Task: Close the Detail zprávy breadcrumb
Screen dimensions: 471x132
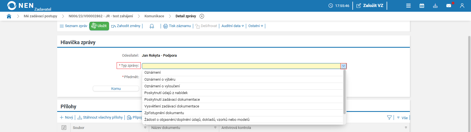Action: [x=202, y=16]
